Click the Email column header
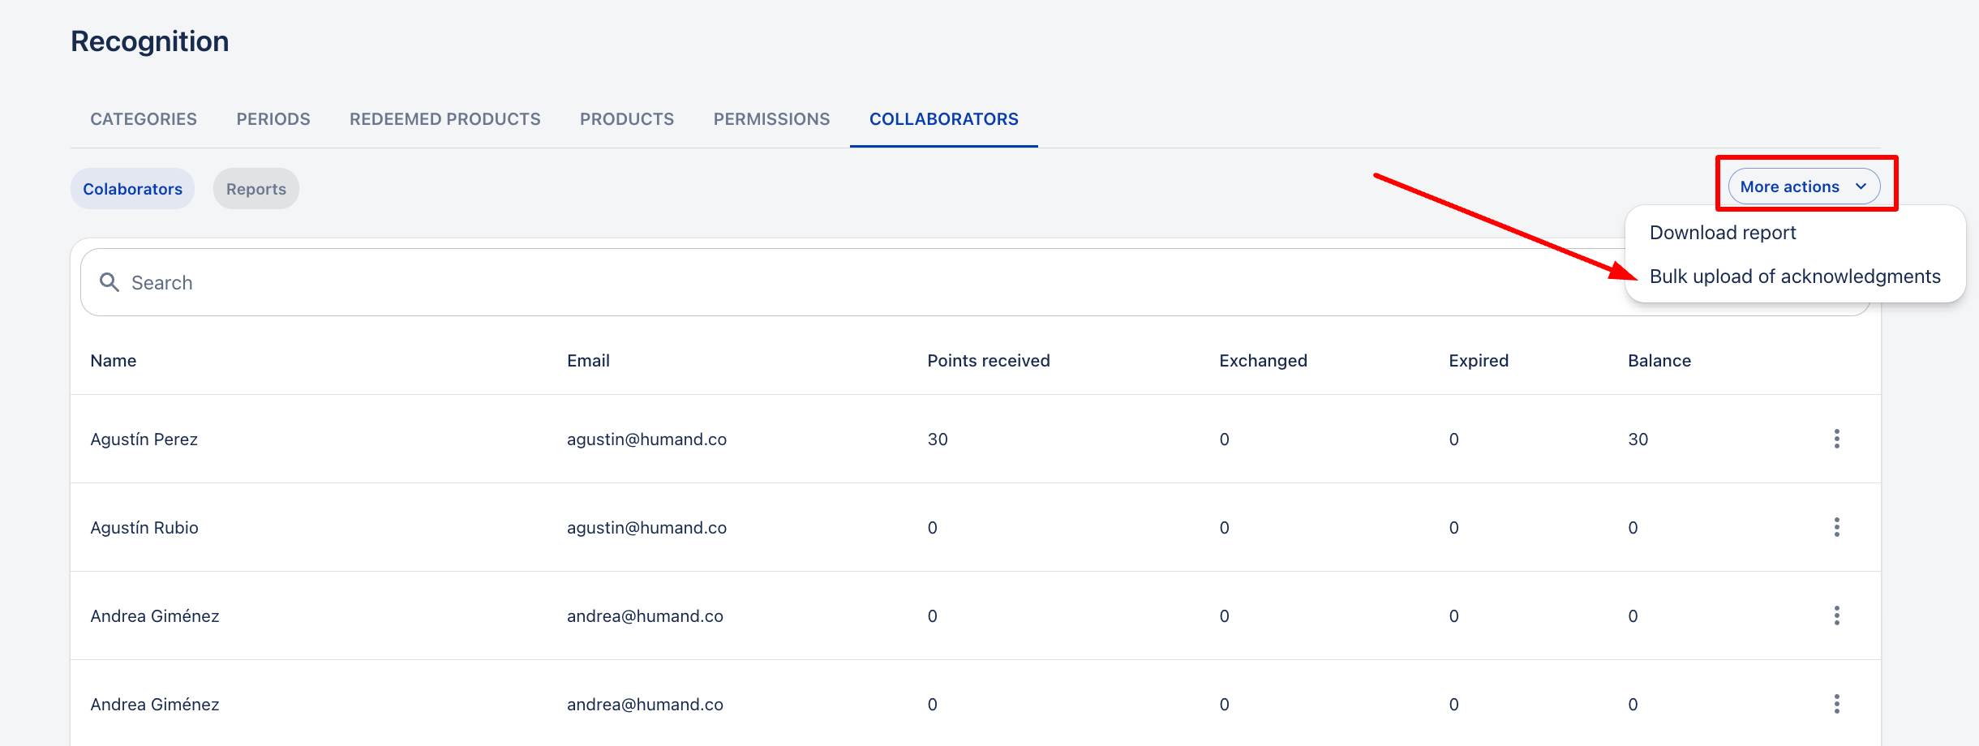 tap(588, 361)
